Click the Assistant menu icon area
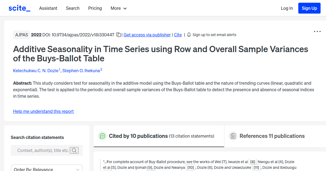The width and height of the screenshot is (326, 171). (x=48, y=8)
